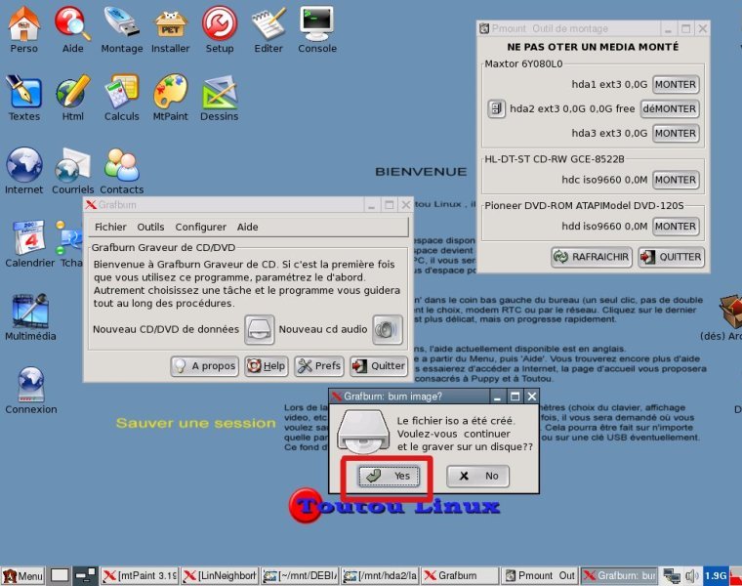Open the Multimédia desktop icon
The image size is (742, 586).
tap(30, 311)
